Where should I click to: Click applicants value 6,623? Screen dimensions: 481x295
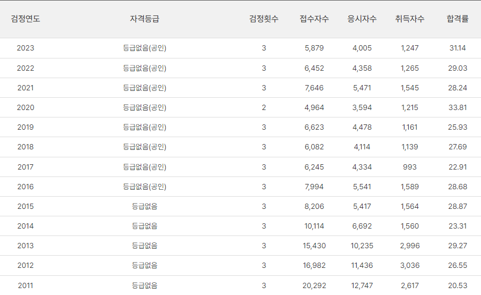[x=314, y=127]
